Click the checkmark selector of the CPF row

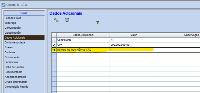[x=54, y=45]
